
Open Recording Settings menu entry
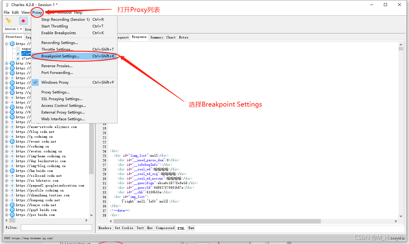74,42
